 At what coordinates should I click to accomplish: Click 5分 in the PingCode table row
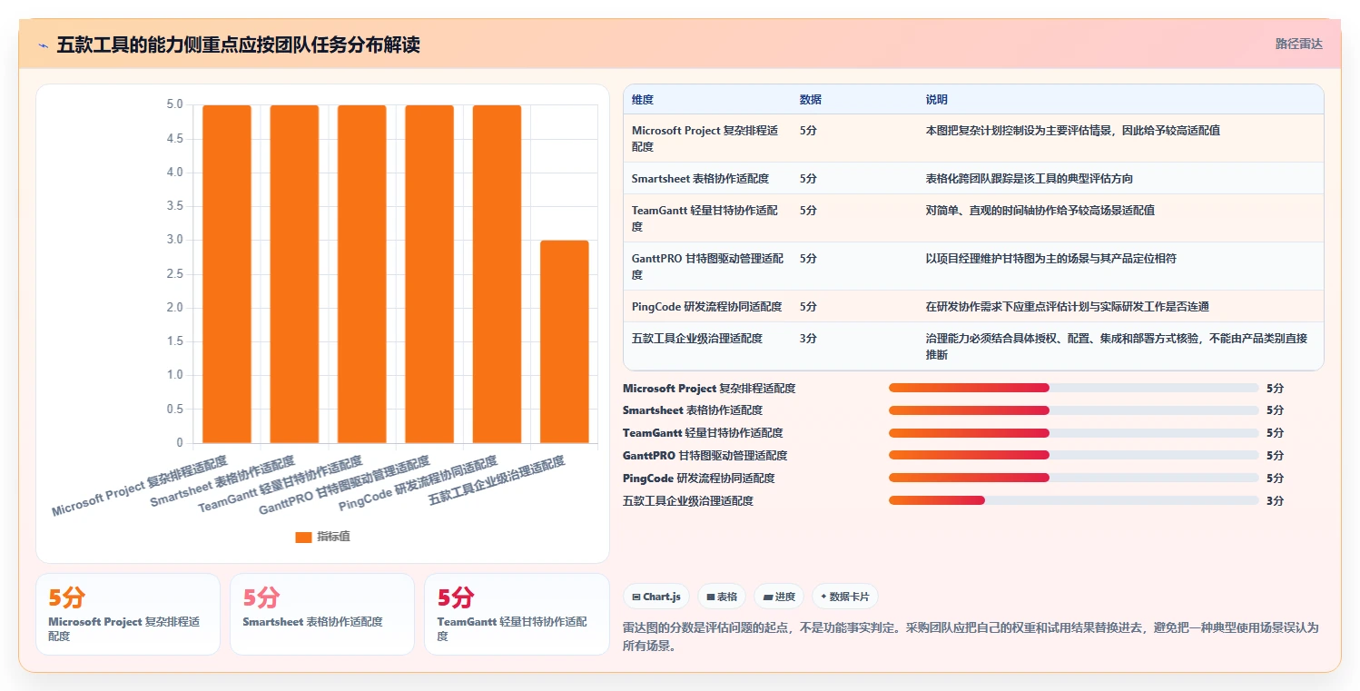tap(808, 306)
